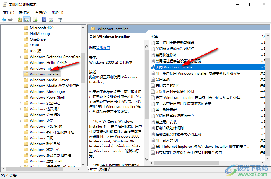Select the Windows Installer tree folder
This screenshot has width=271, height=179.
tap(45, 74)
